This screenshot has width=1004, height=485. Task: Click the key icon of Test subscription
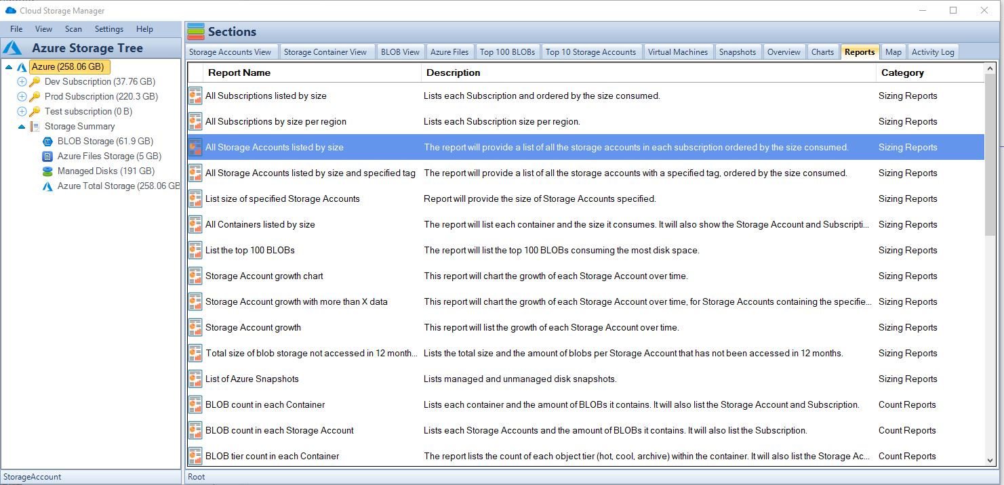coord(35,112)
